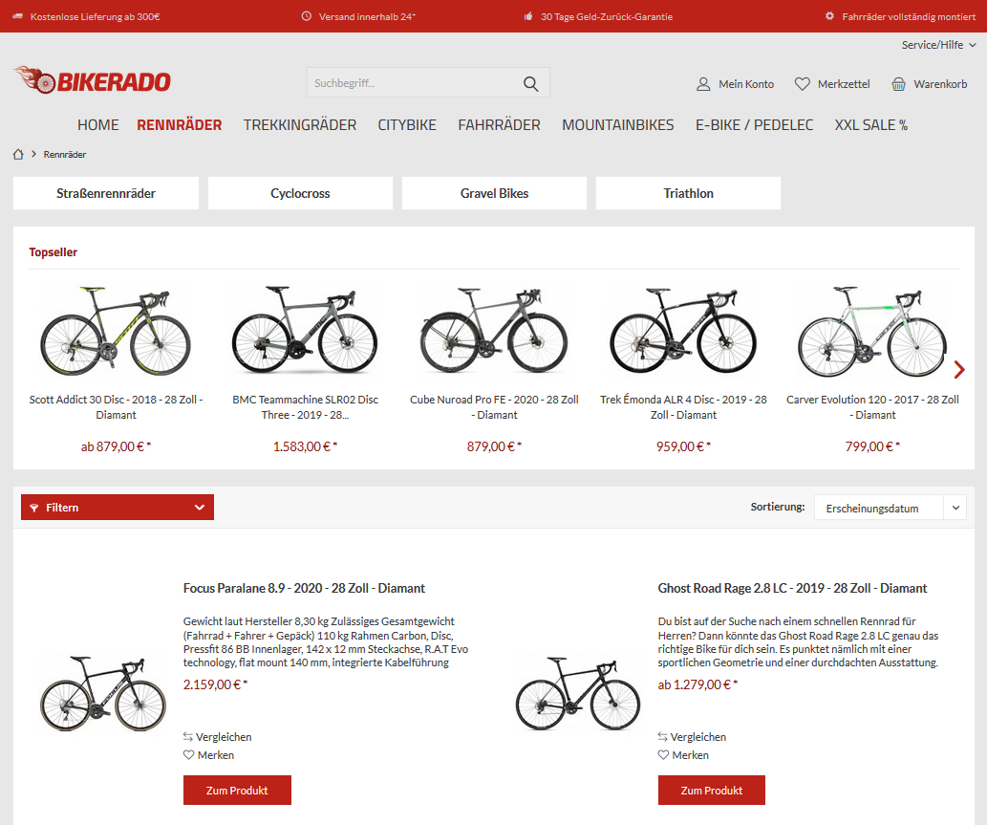987x825 pixels.
Task: Click Ghost Road Rage 2.8 LC title
Action: pyautogui.click(x=792, y=588)
